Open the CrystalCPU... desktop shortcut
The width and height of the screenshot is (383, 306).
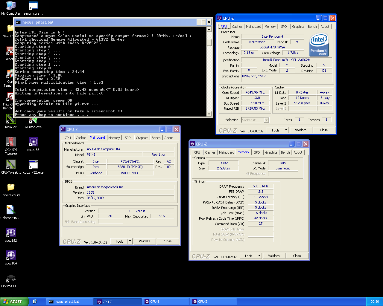(x=11, y=281)
